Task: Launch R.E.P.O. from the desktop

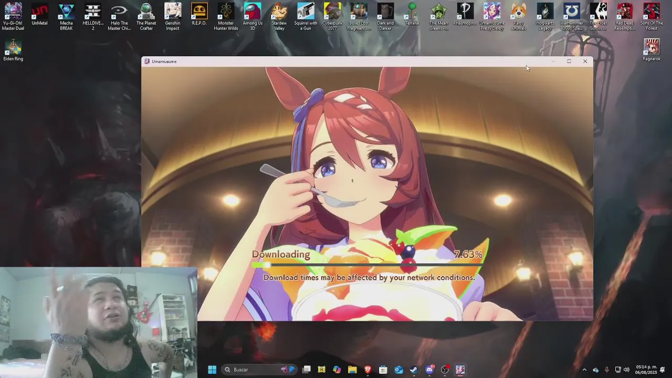Action: tap(199, 14)
